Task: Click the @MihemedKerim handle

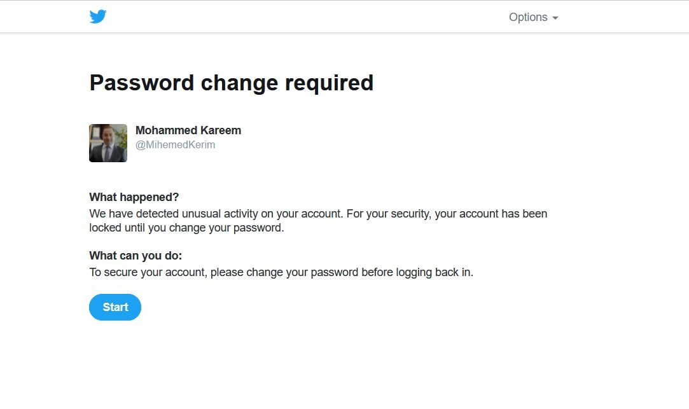Action: pos(176,145)
